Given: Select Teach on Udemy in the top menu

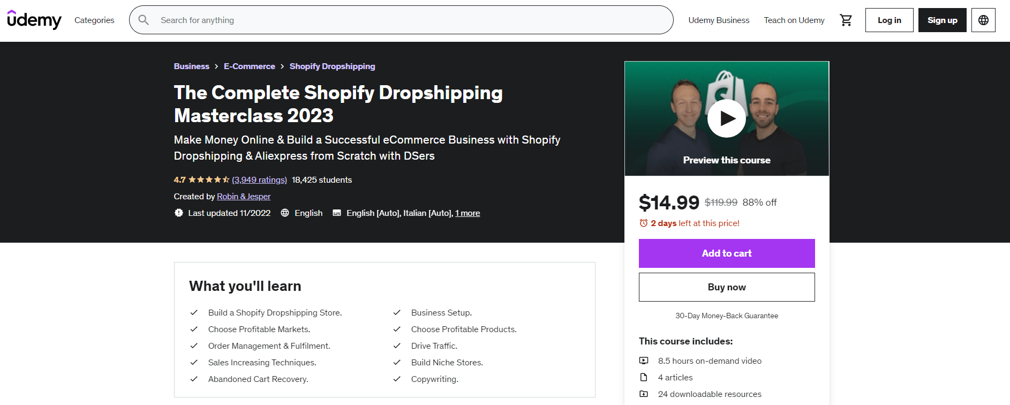Looking at the screenshot, I should tap(794, 20).
